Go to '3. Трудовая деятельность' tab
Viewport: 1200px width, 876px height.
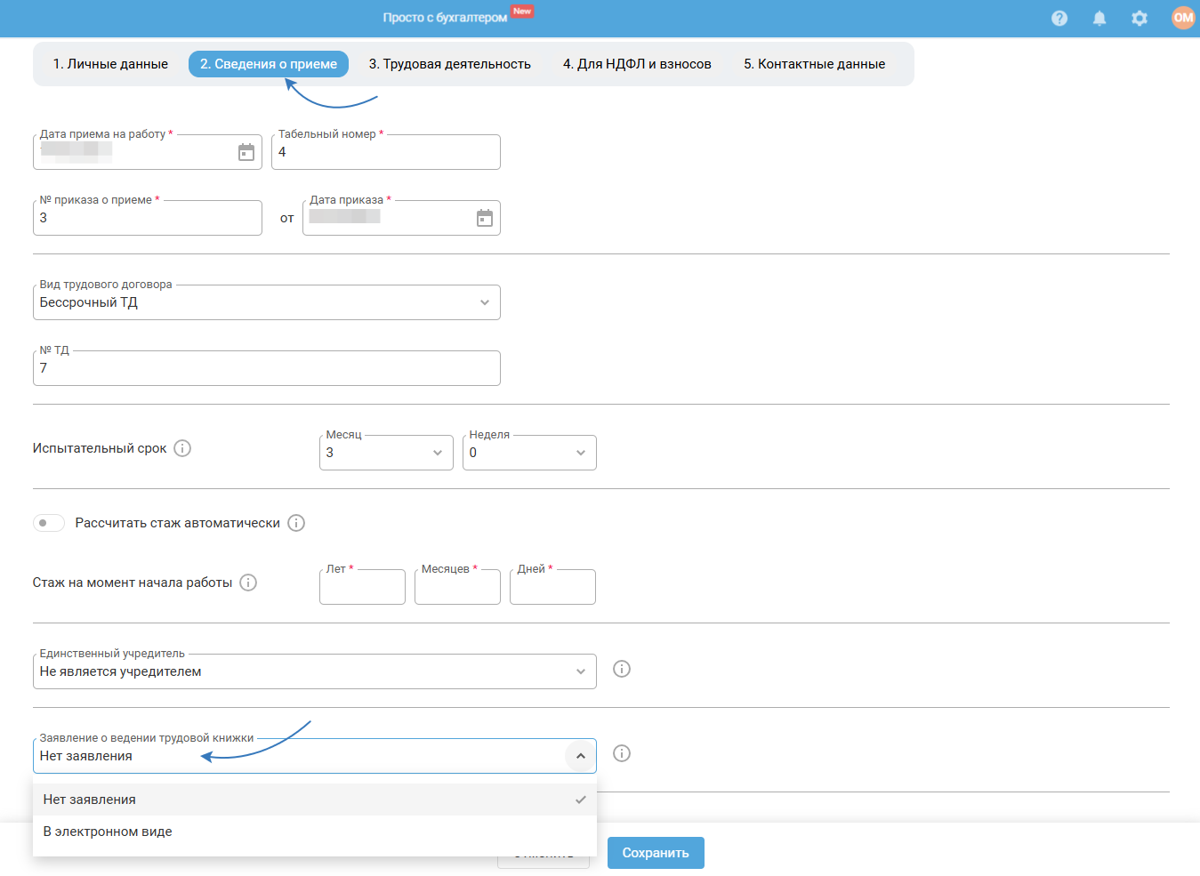click(450, 64)
